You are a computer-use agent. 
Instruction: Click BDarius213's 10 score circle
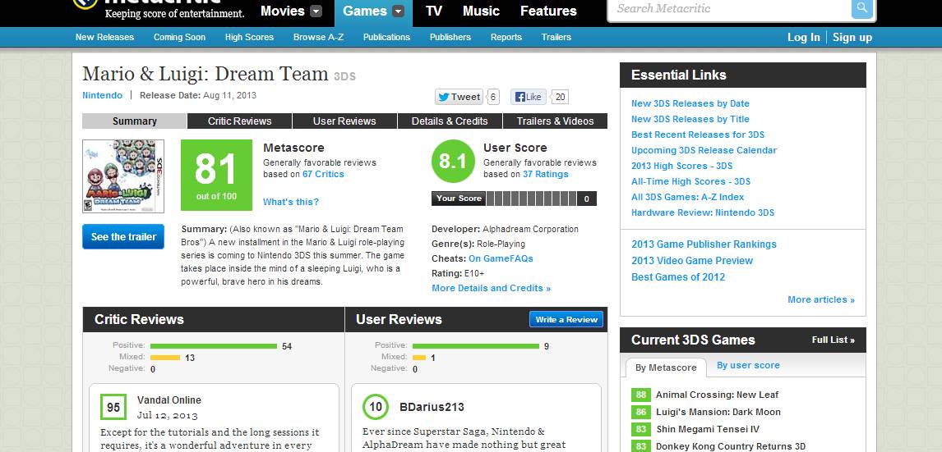click(376, 407)
